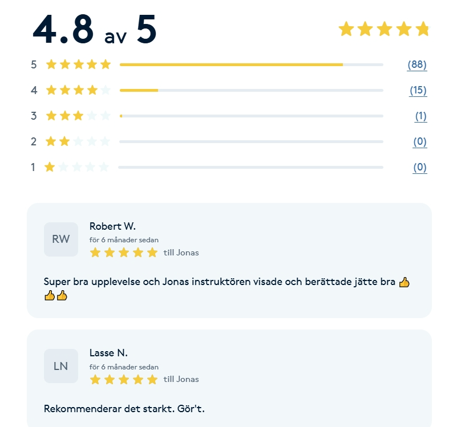The image size is (457, 427).
Task: Click the 4-star rating progress bar
Action: coord(251,91)
